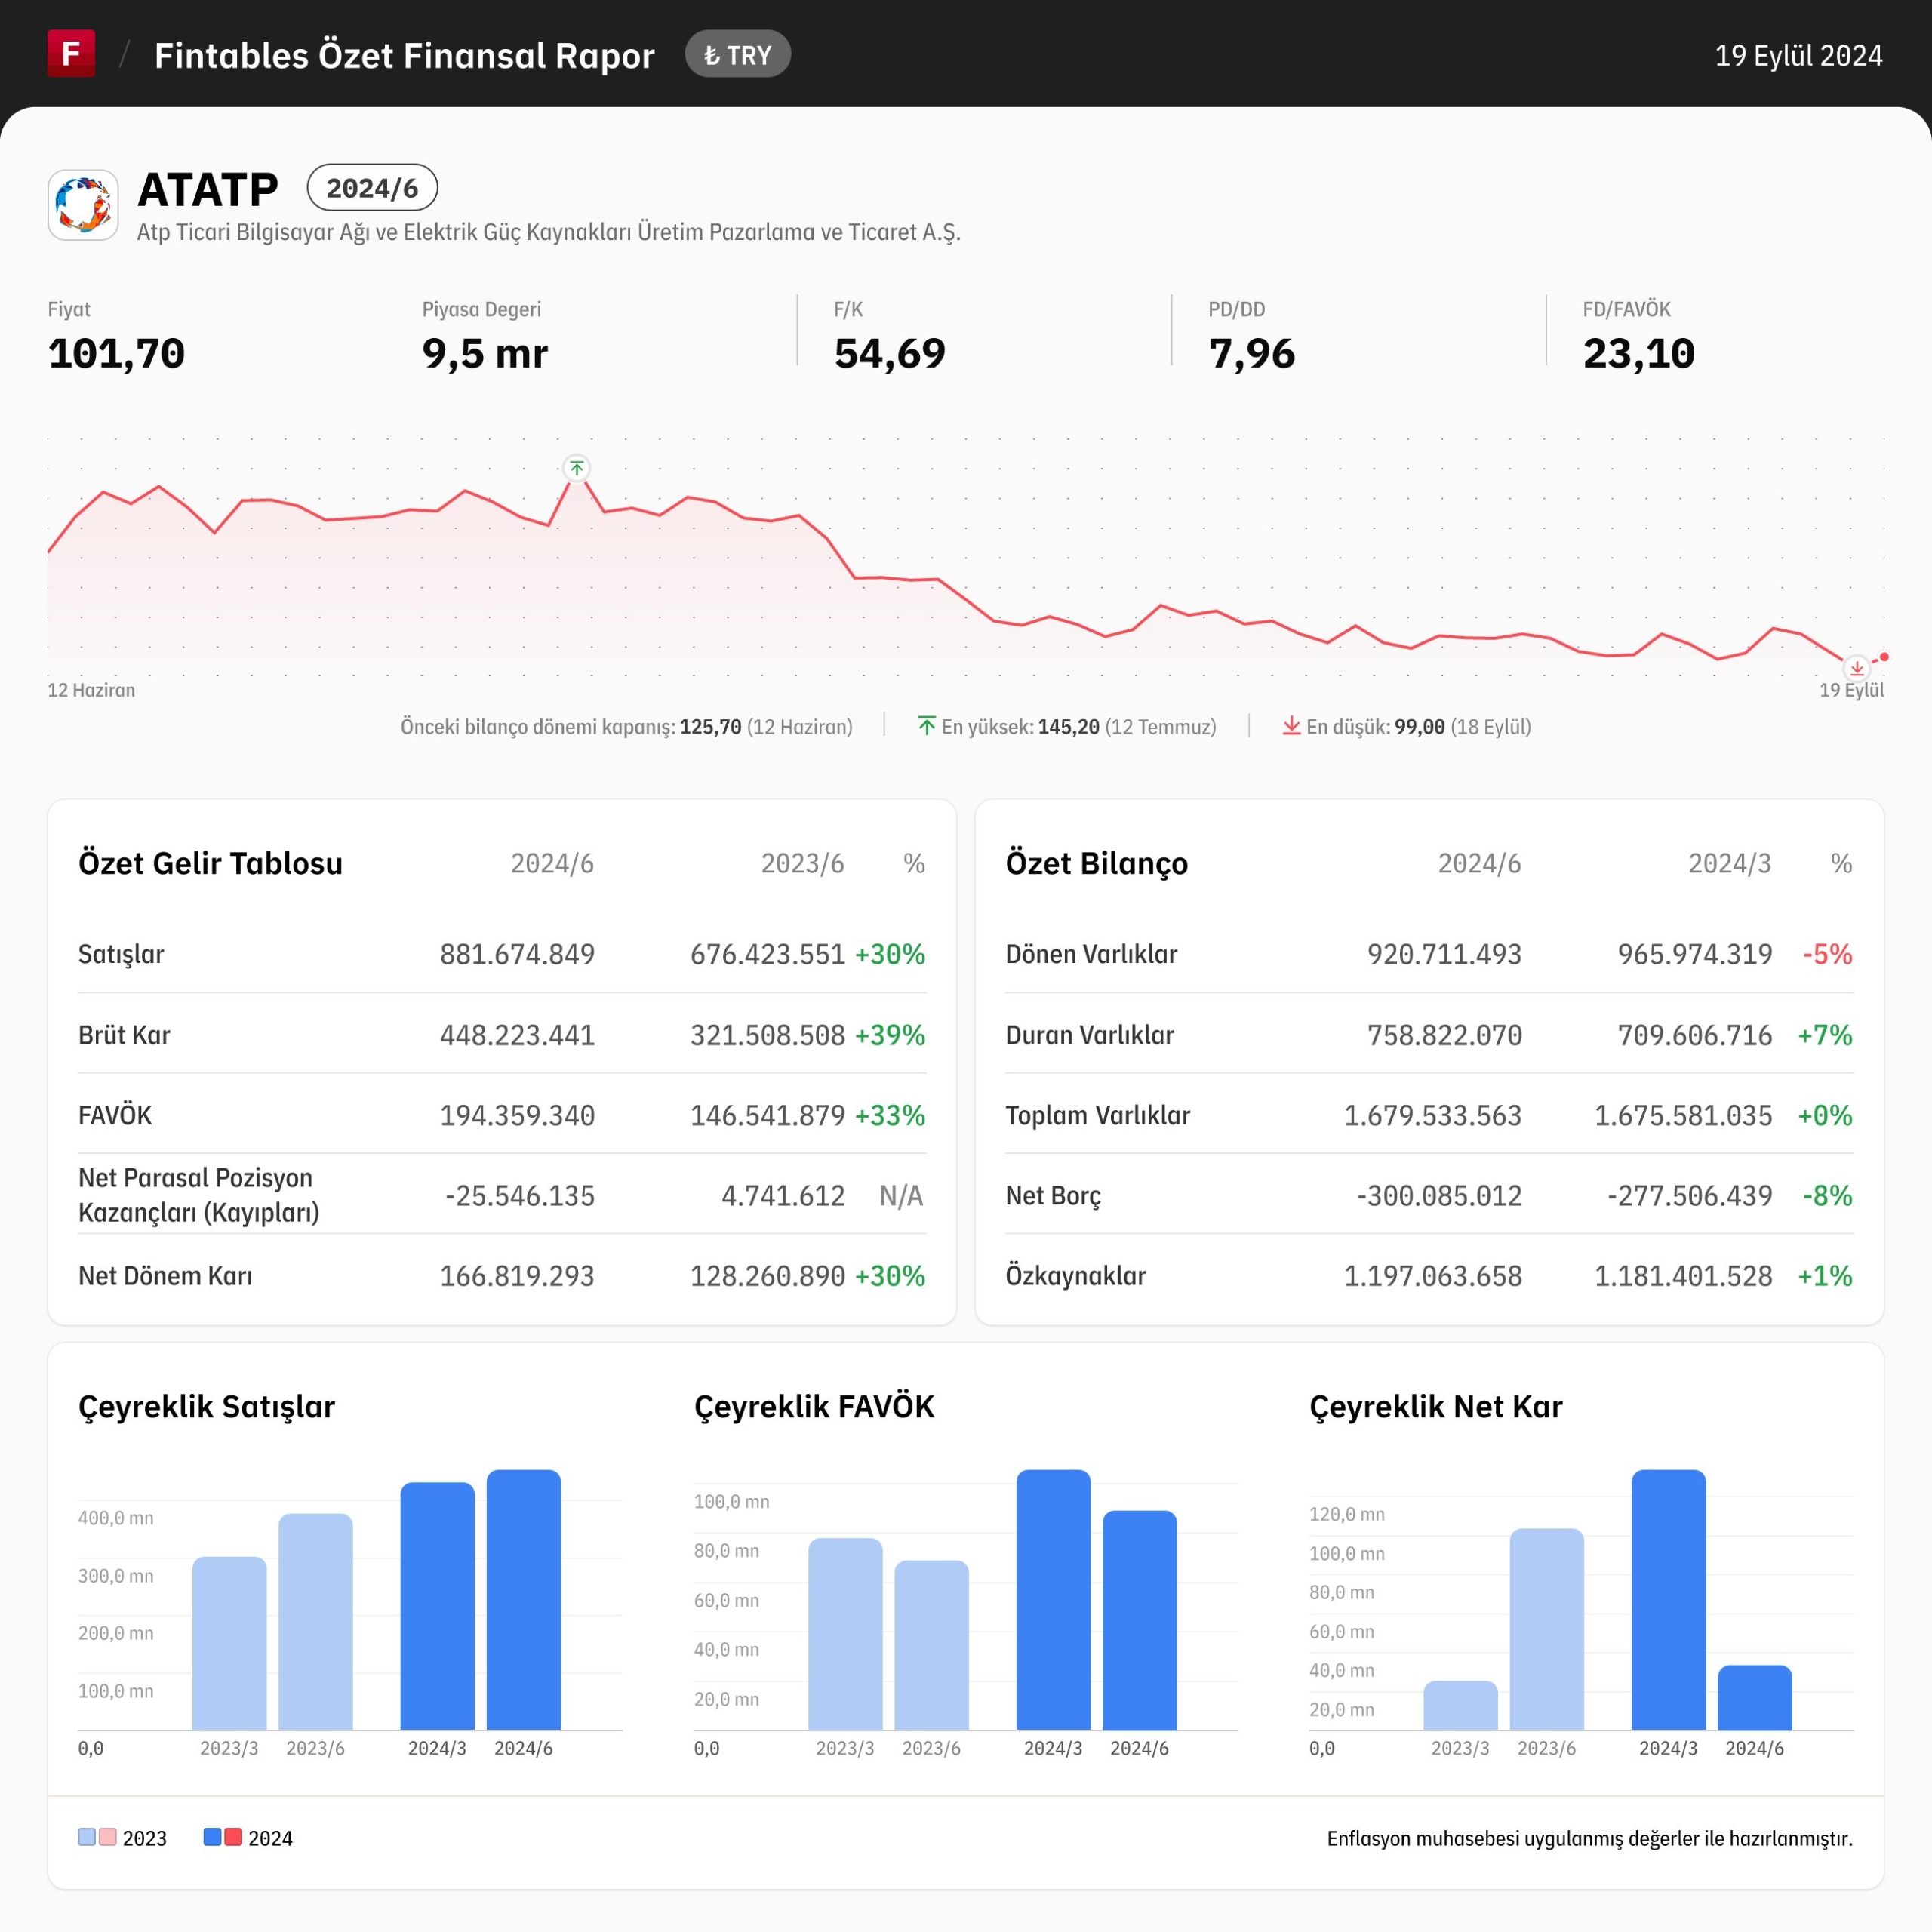
Task: Click the Satışlar row +30% change
Action: click(890, 954)
